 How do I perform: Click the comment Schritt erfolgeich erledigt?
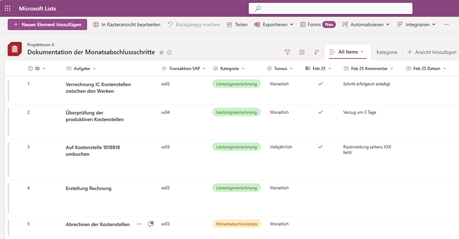pyautogui.click(x=367, y=84)
